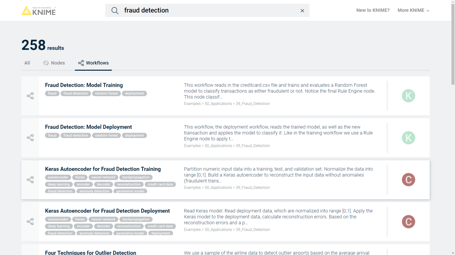This screenshot has height=255, width=455.
Task: Click K avatar on Model Deployment row
Action: [408, 138]
